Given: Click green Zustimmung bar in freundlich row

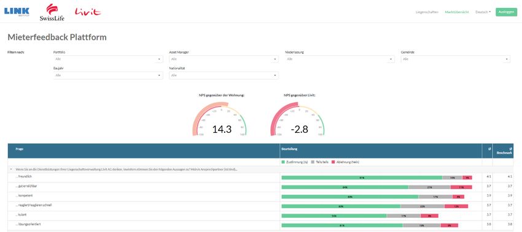Looking at the screenshot, I should [x=362, y=178].
